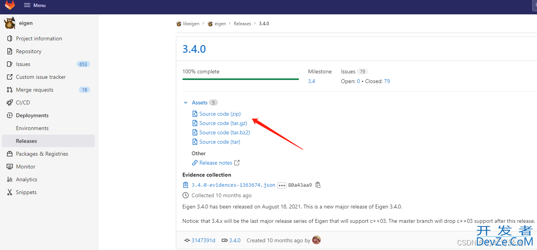
Task: Open the CI/CD section
Action: (23, 102)
